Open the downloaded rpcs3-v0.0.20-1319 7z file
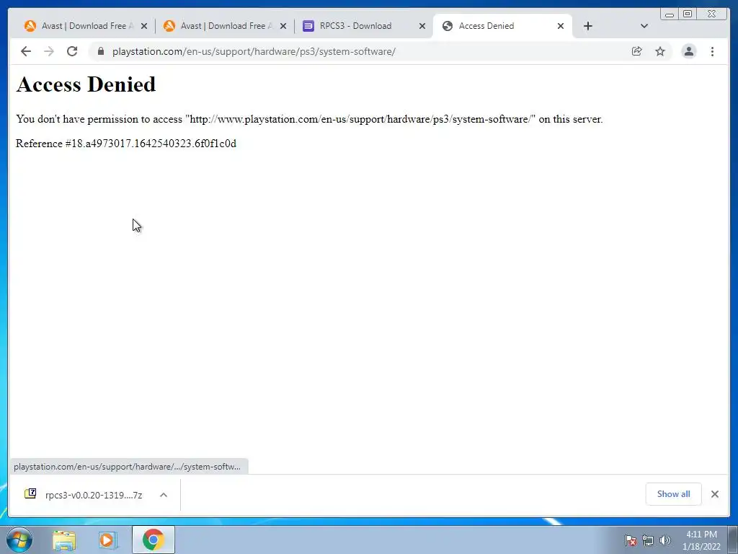738x554 pixels. [93, 495]
